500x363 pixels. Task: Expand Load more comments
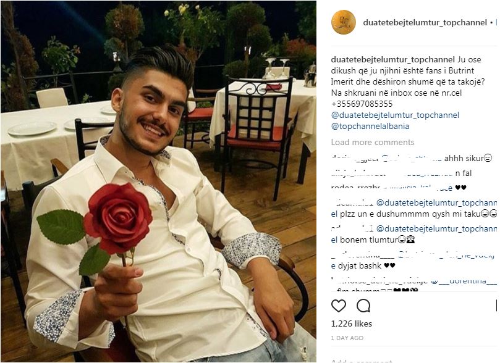pos(373,143)
